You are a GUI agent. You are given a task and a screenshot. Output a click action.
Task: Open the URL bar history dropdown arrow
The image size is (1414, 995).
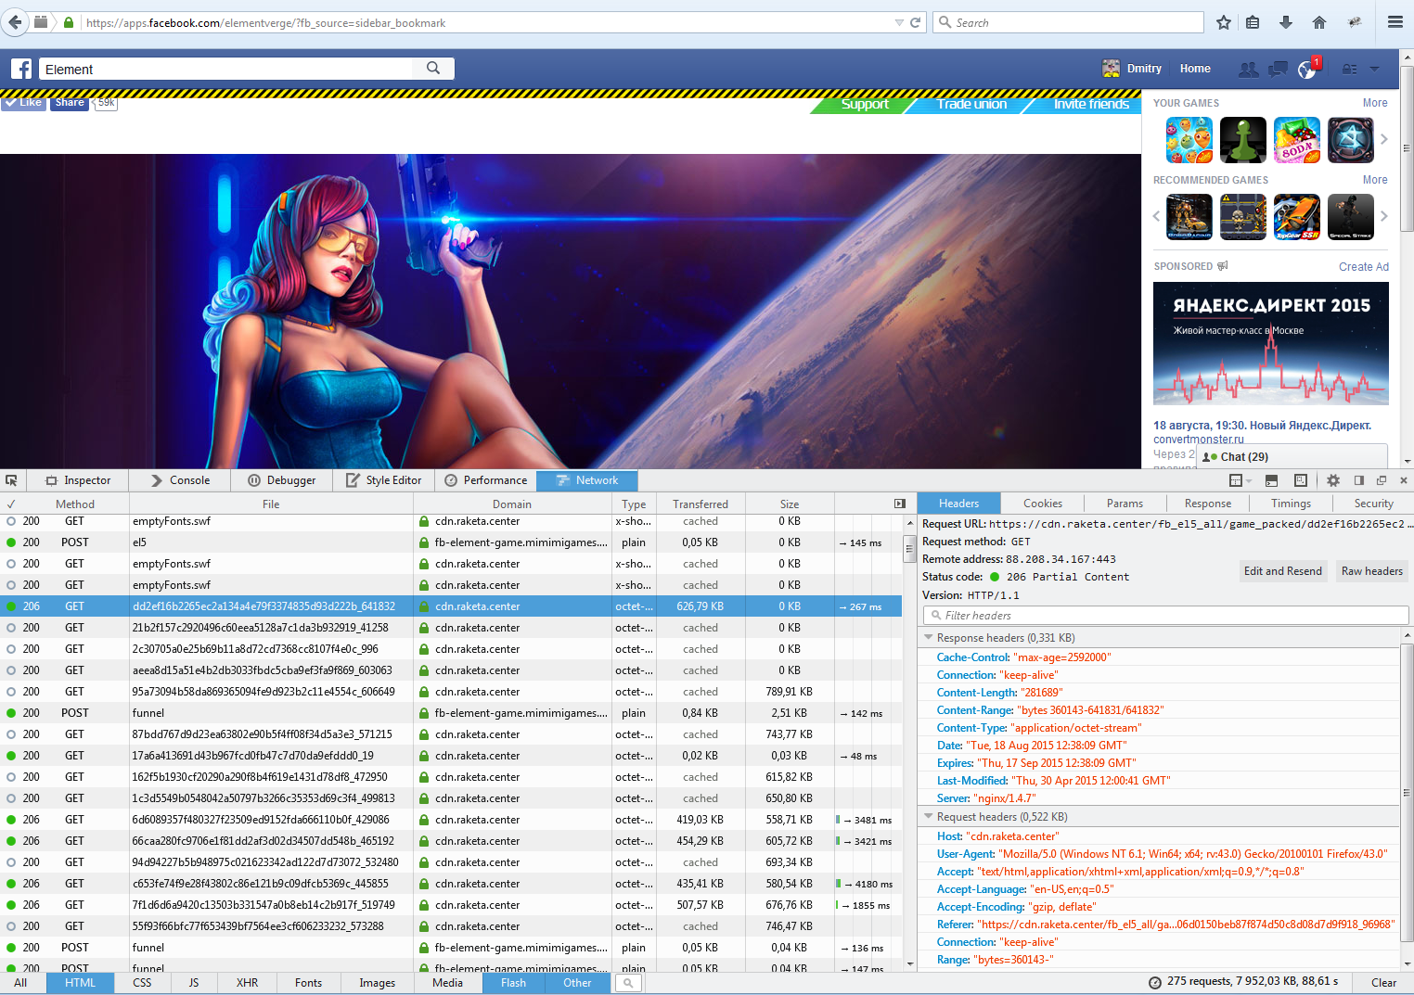click(899, 22)
